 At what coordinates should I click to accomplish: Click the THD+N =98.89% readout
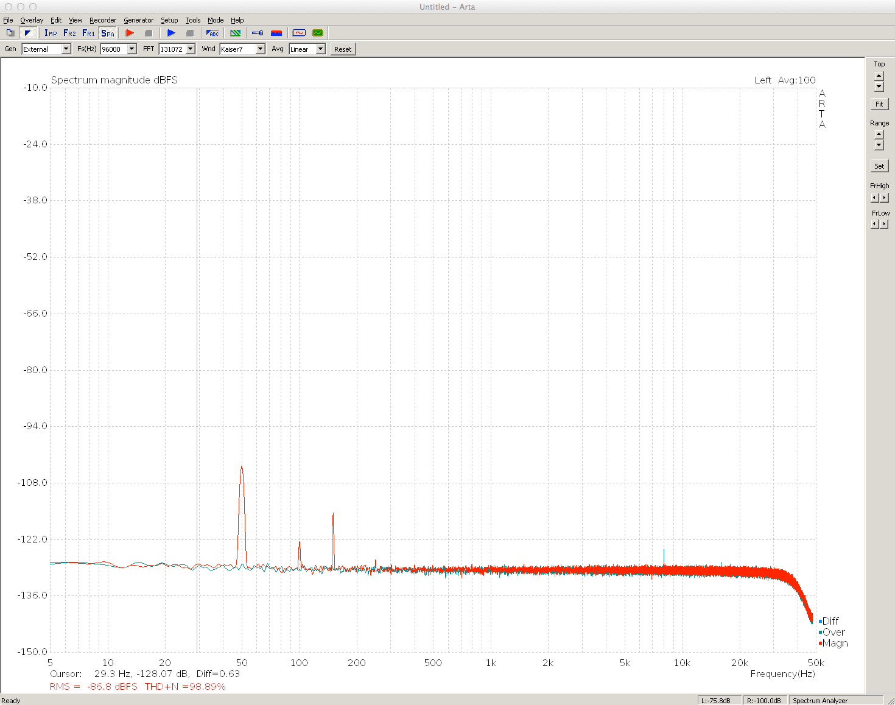[185, 687]
